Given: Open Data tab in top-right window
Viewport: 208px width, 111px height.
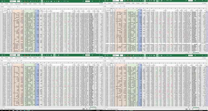Looking at the screenshot, I should [x=133, y=3].
